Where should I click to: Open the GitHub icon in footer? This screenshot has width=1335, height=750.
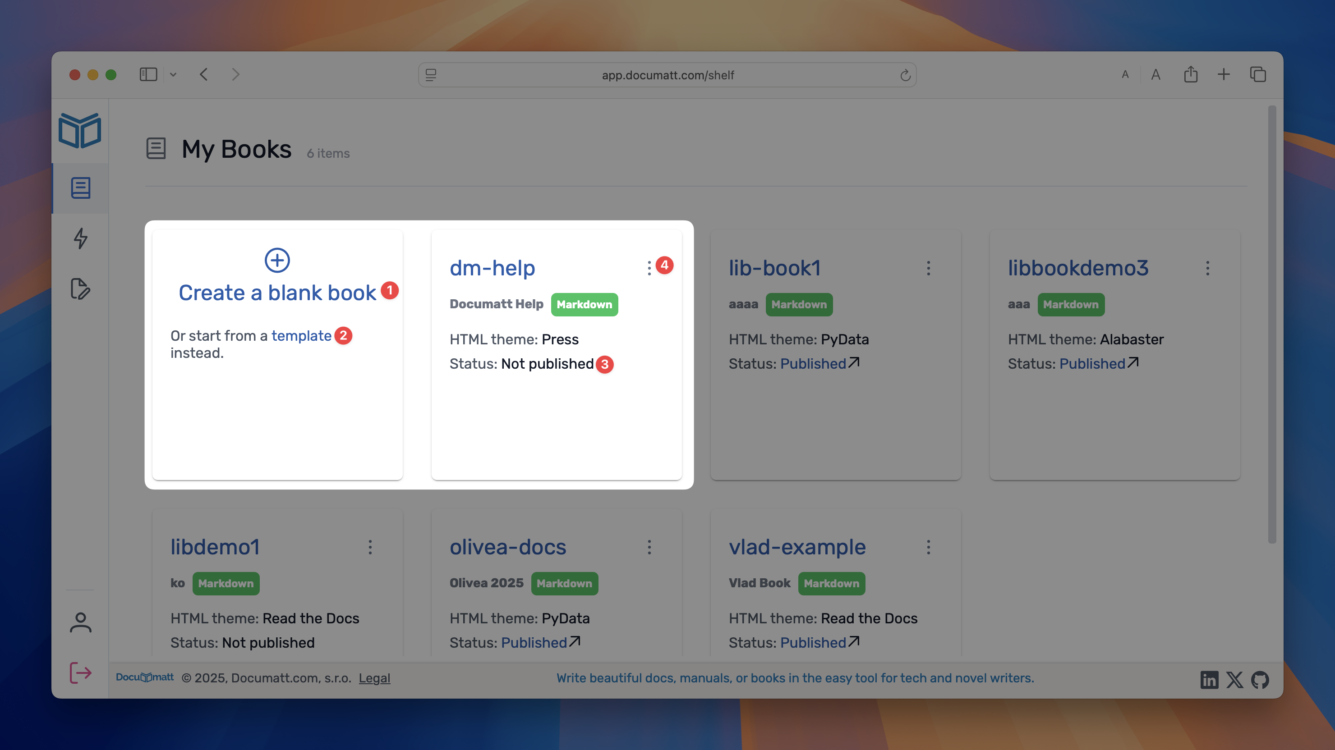(1260, 680)
